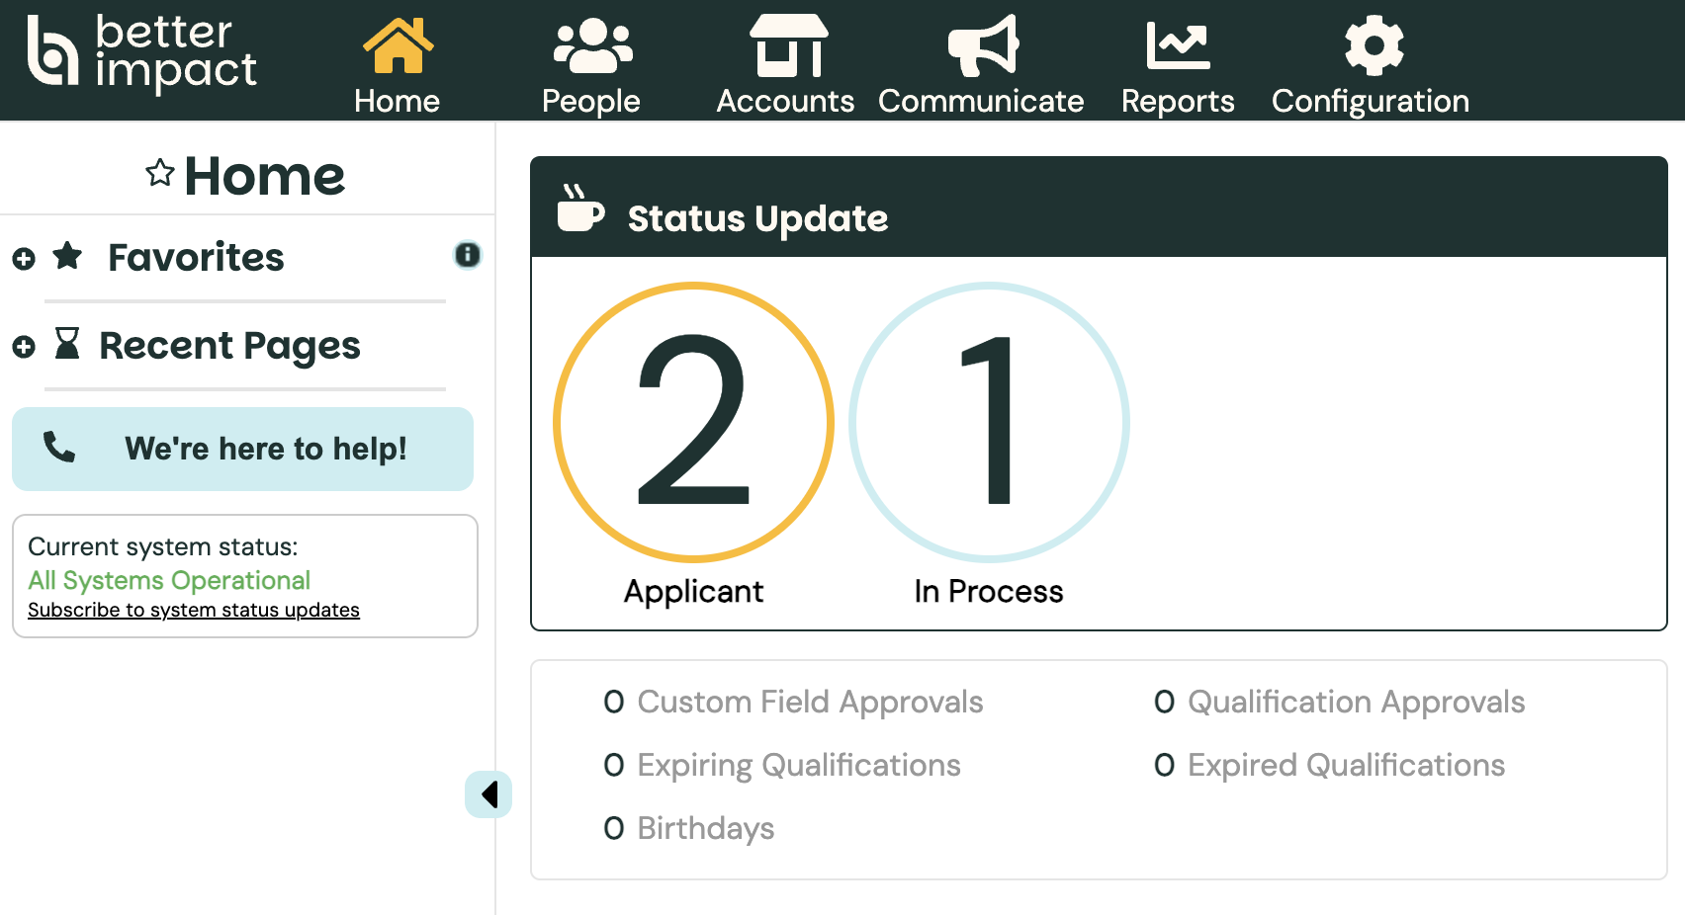Open Birthdays list
Screen dimensions: 1685x915
coord(705,828)
